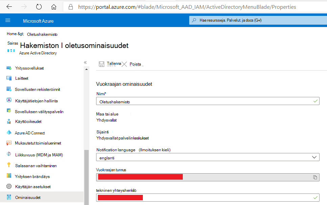Edit the tekninen yhteyshenkilö field
Viewport: 327px width, 205px height.
pyautogui.click(x=208, y=198)
